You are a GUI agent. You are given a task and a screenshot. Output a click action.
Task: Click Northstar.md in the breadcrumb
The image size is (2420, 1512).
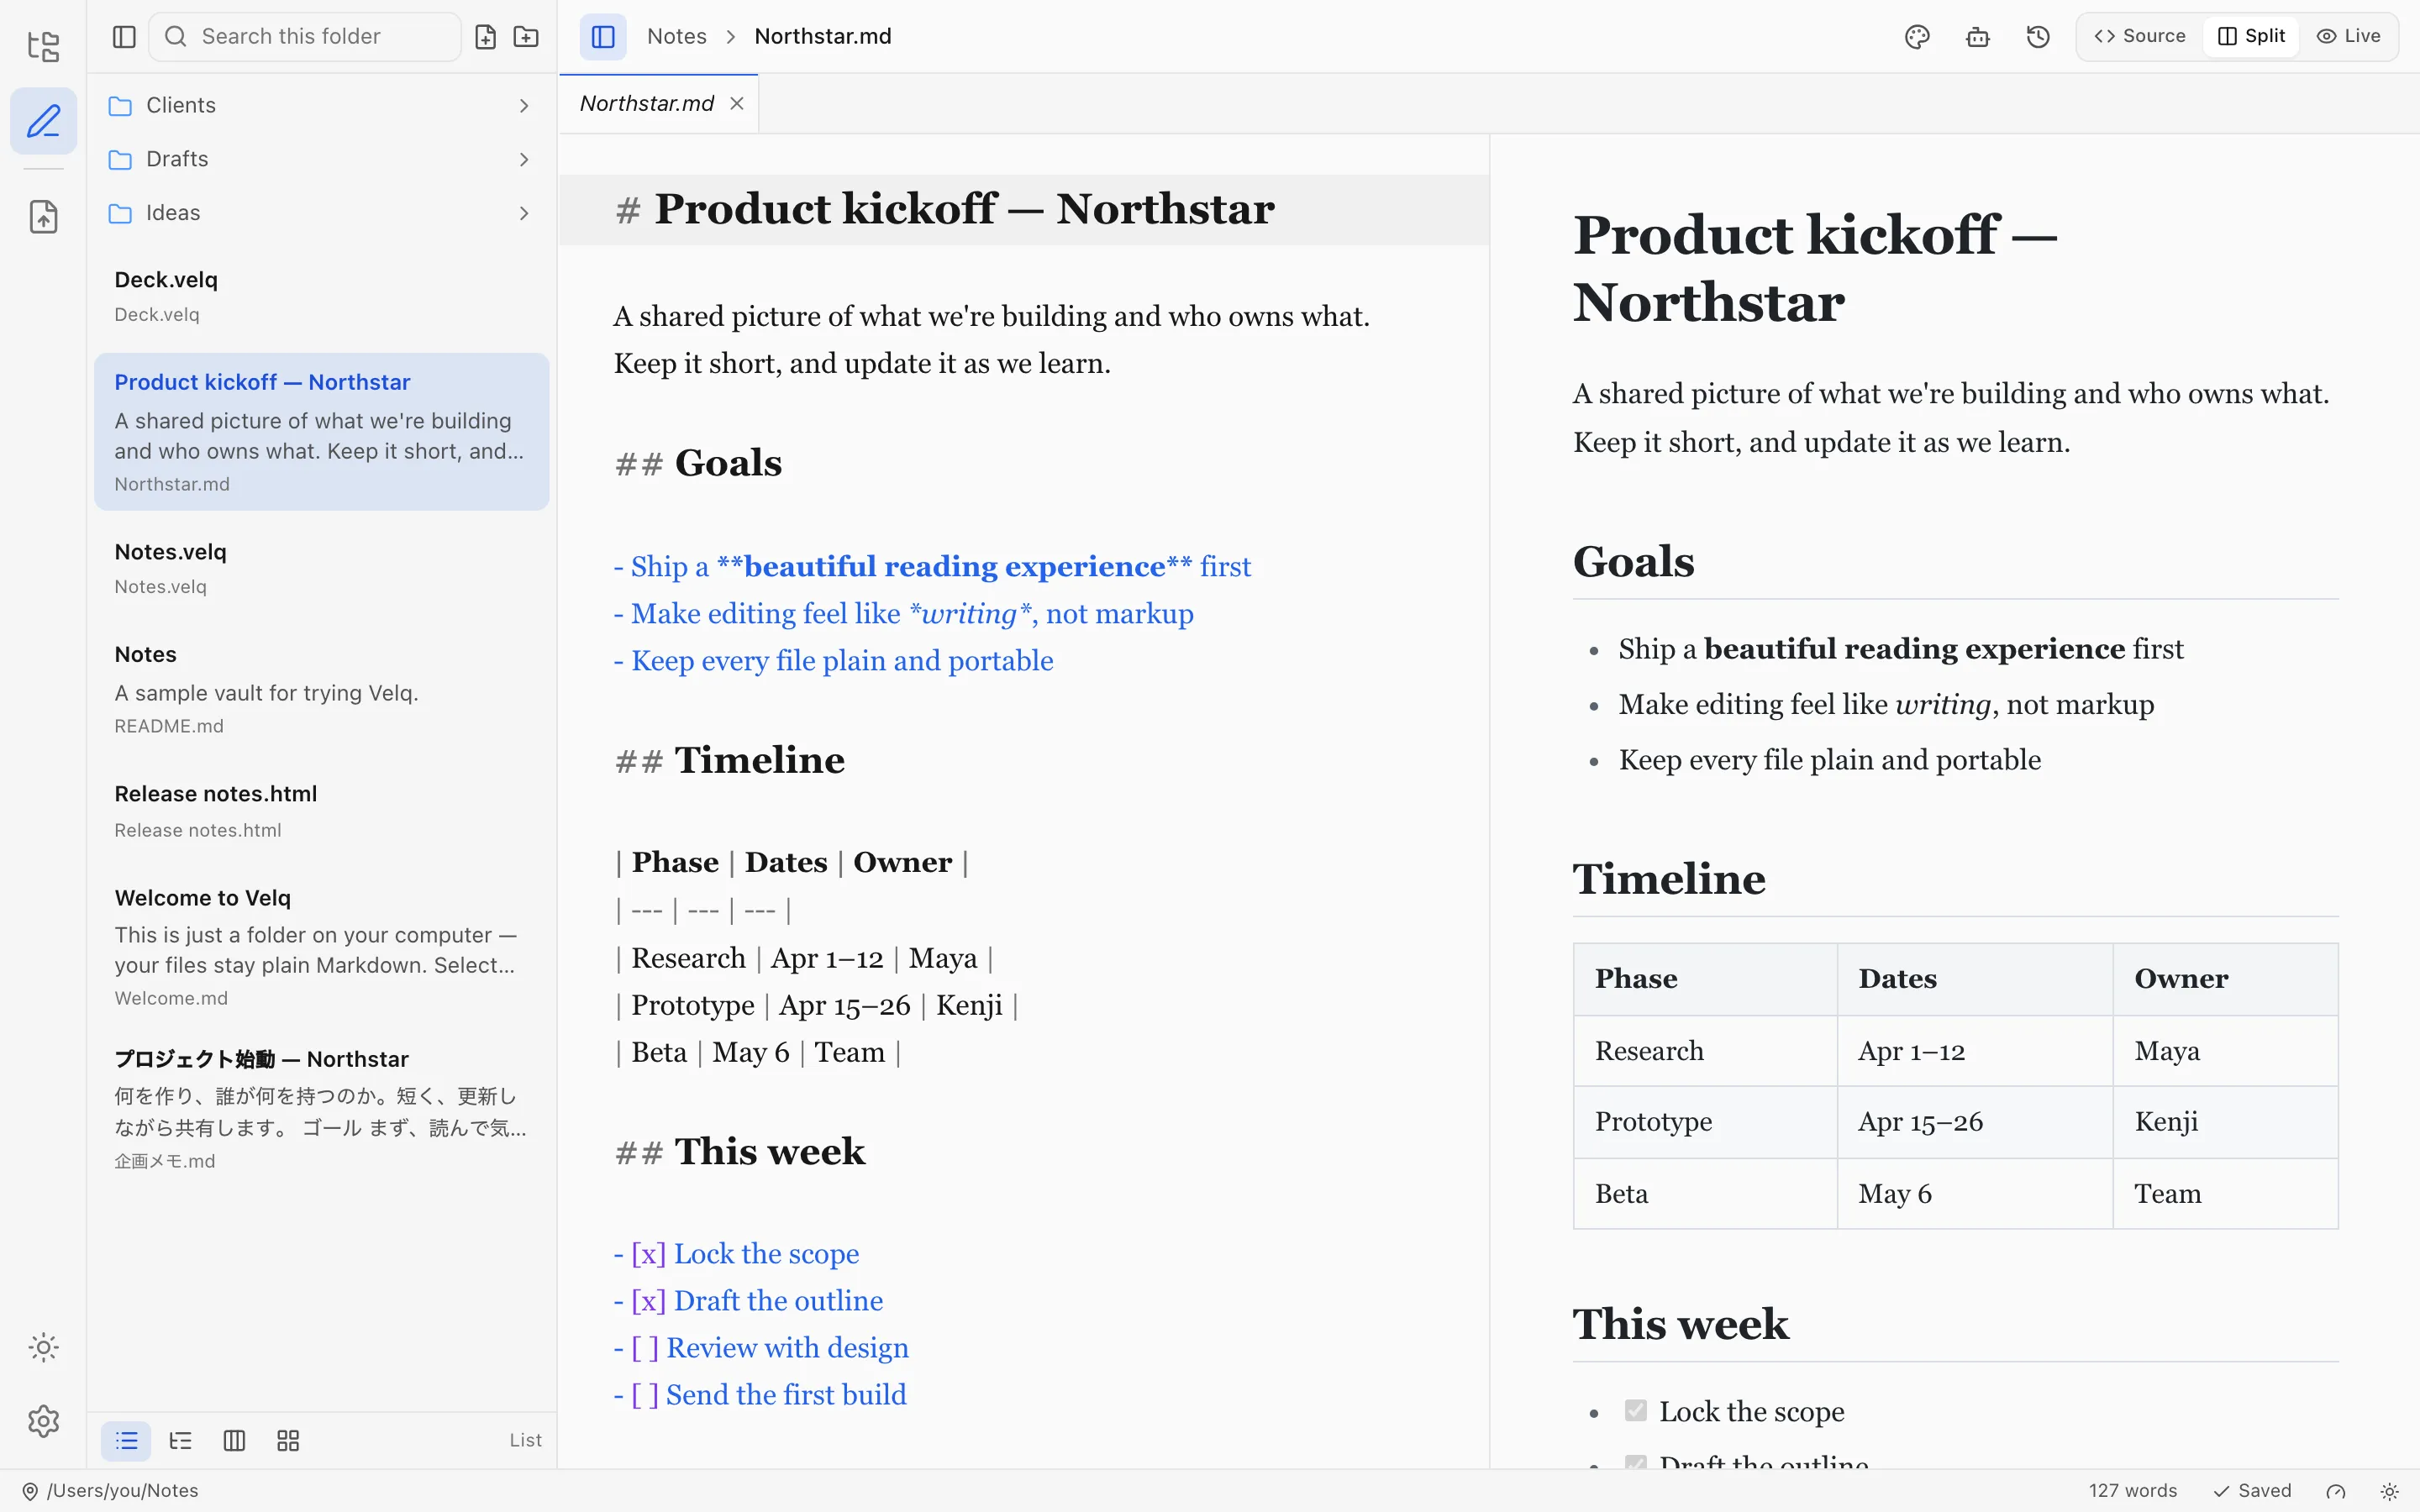pos(823,37)
